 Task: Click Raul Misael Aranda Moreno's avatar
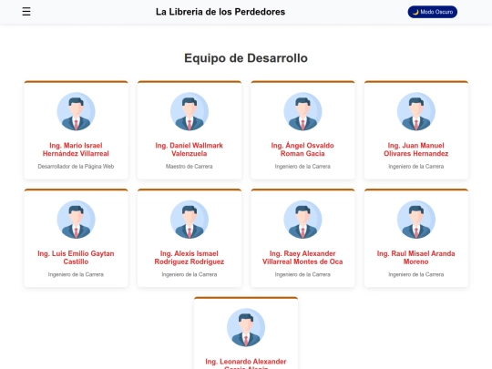(x=416, y=220)
